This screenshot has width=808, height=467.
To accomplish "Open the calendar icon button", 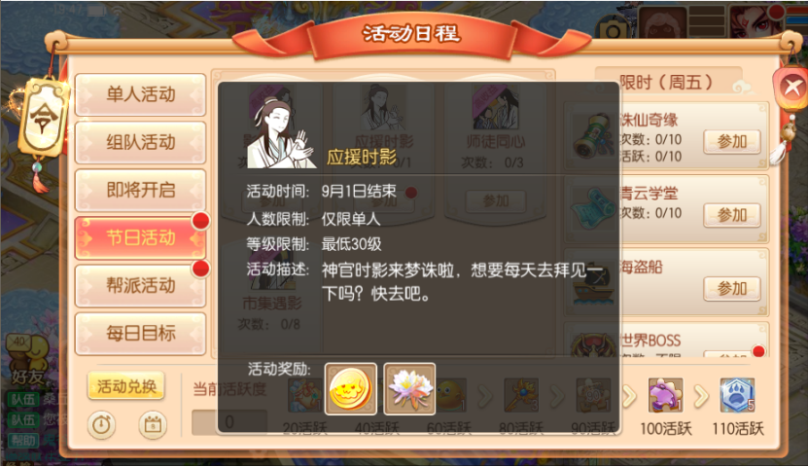I will coord(153,425).
